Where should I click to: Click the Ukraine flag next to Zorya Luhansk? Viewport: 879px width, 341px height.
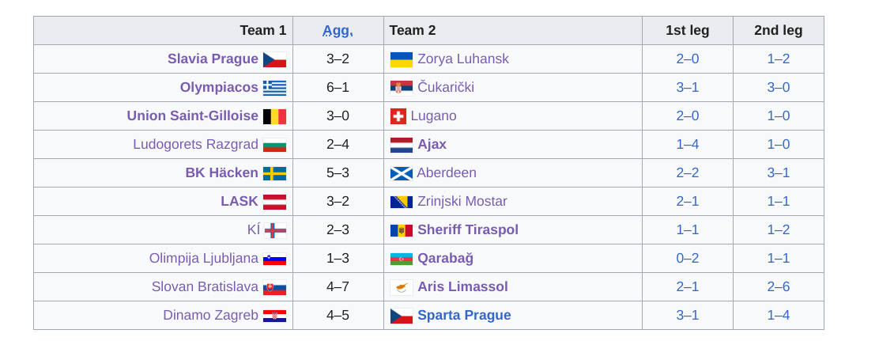402,59
